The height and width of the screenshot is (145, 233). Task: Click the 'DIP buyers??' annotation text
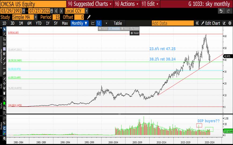coord(208,121)
